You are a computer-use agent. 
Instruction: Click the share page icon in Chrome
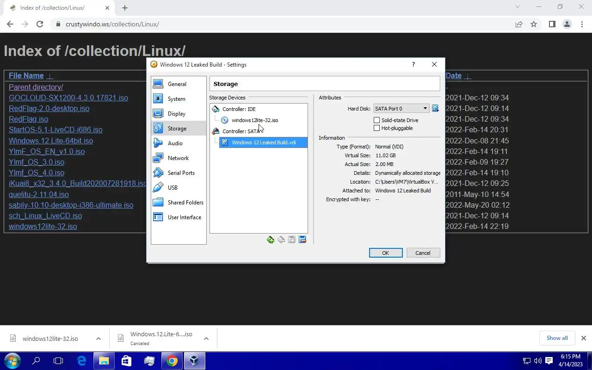[x=519, y=24]
